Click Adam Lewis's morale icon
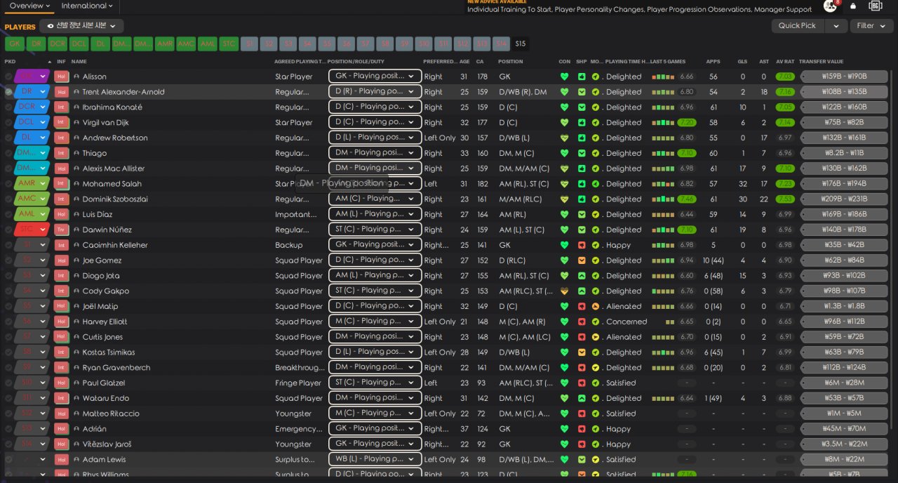Screen dimensions: 898x483 point(596,460)
